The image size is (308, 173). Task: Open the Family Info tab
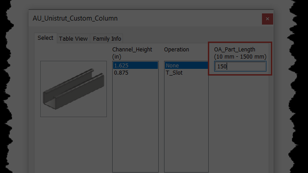(107, 39)
